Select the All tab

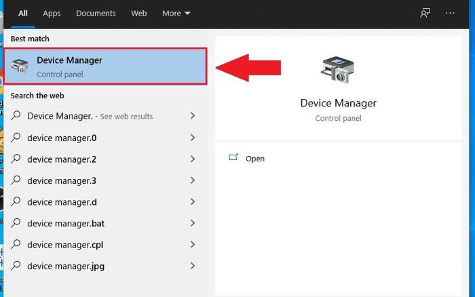click(x=22, y=14)
